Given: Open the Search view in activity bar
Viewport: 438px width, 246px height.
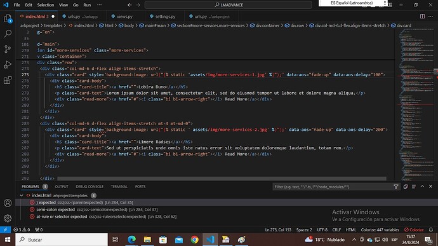Looking at the screenshot, I should pos(8,34).
